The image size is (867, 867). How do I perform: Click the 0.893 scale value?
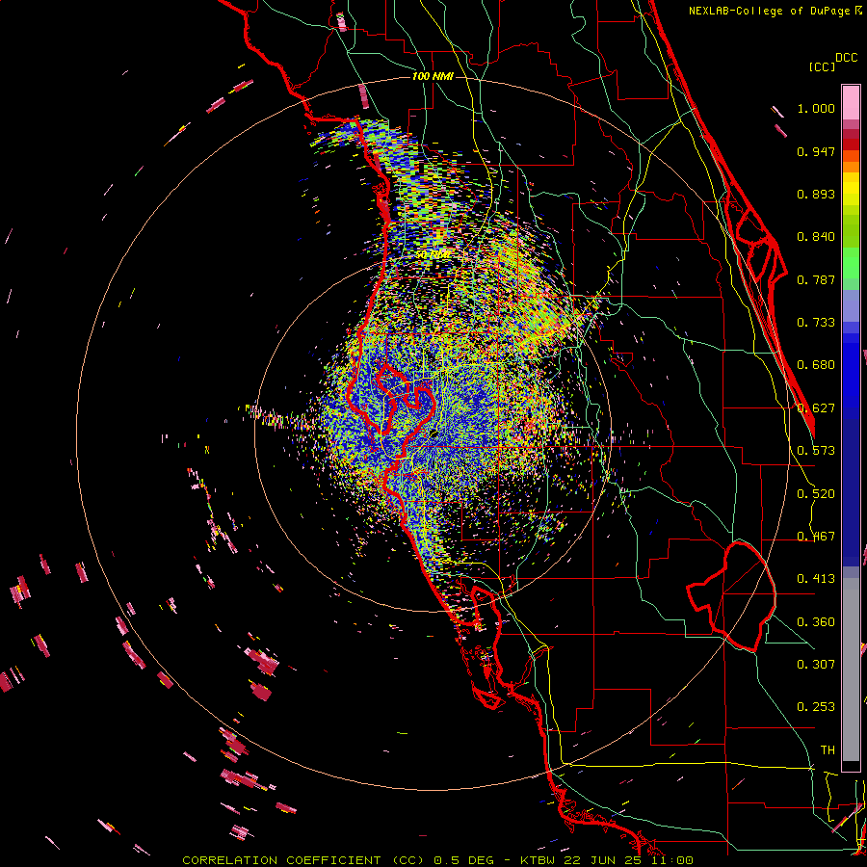tap(816, 194)
